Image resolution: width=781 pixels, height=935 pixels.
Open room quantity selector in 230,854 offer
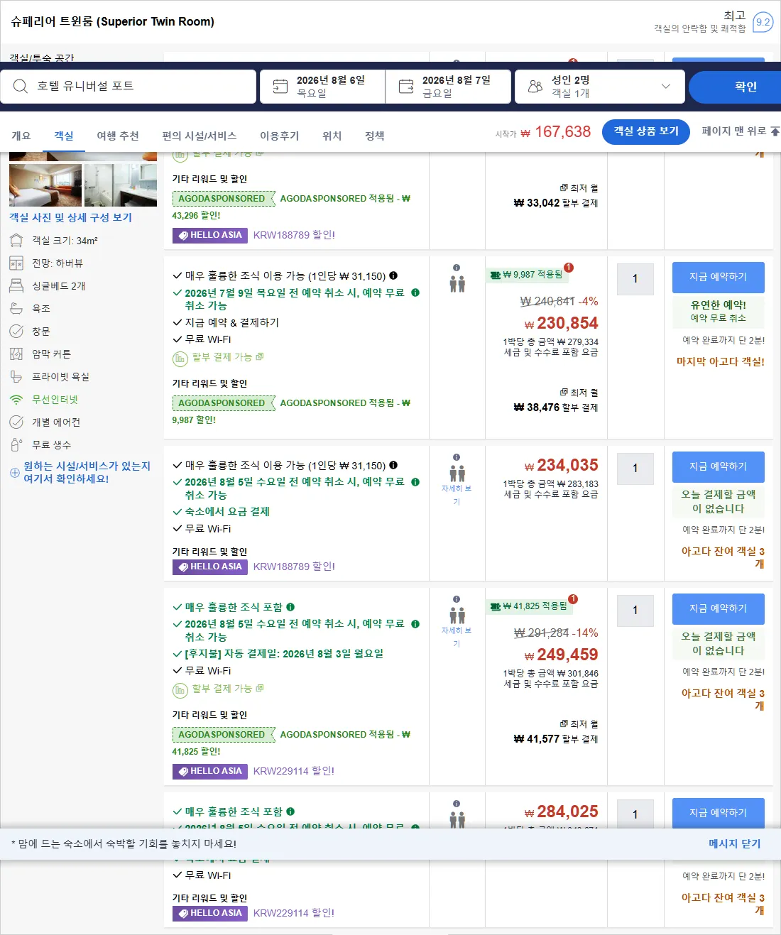pyautogui.click(x=635, y=279)
